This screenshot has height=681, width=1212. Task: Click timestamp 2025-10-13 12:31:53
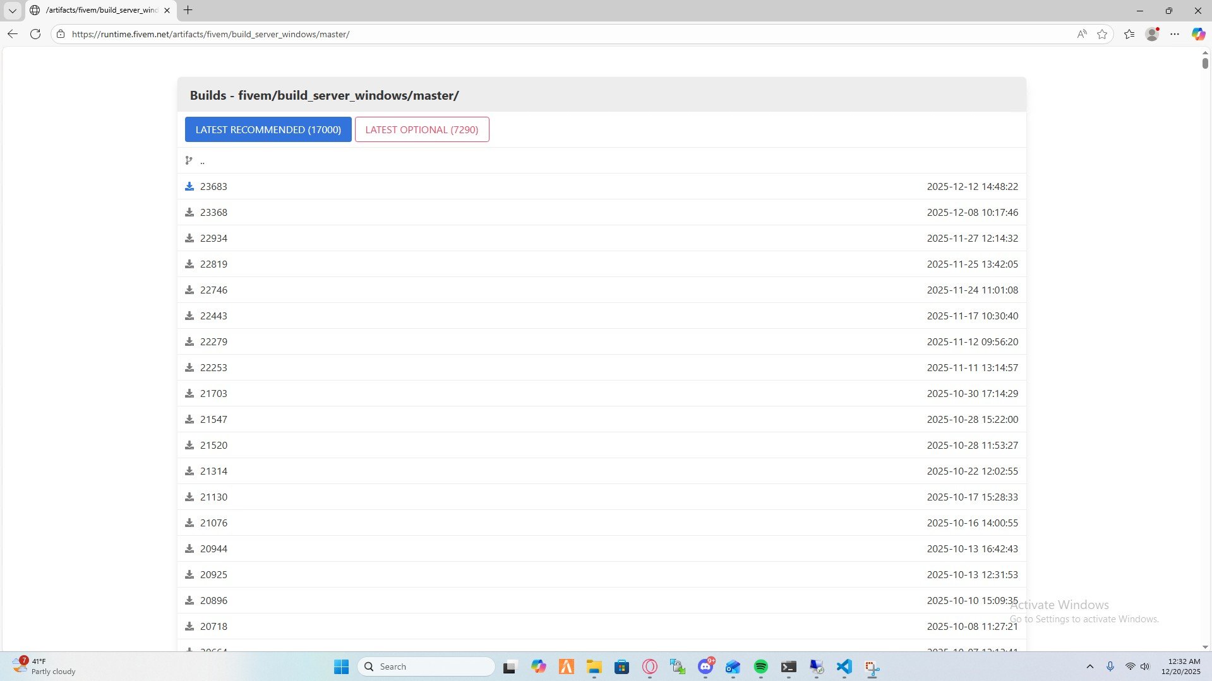click(x=973, y=574)
